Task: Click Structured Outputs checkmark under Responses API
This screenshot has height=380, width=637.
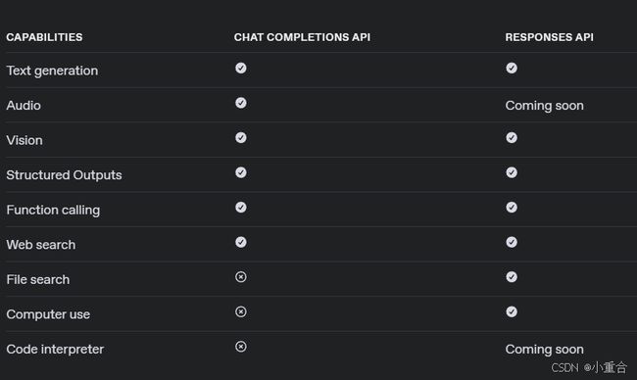Action: [x=512, y=172]
